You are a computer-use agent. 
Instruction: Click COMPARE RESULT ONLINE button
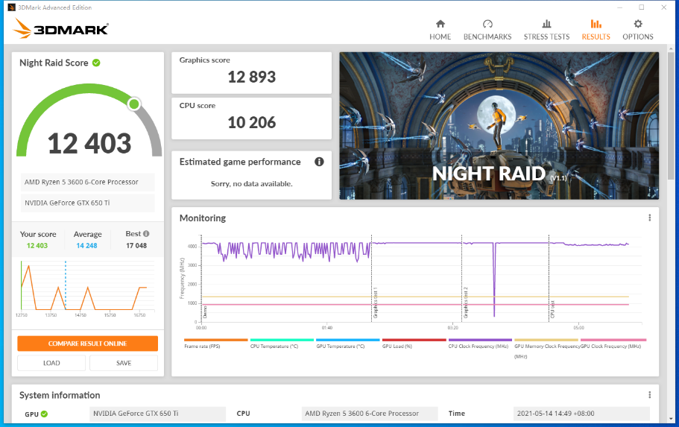[x=87, y=344]
